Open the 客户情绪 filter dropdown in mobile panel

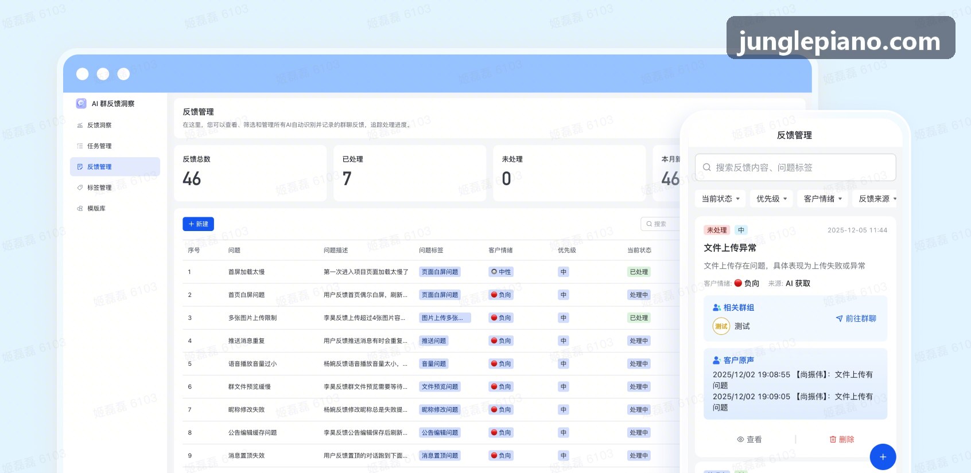click(x=823, y=199)
